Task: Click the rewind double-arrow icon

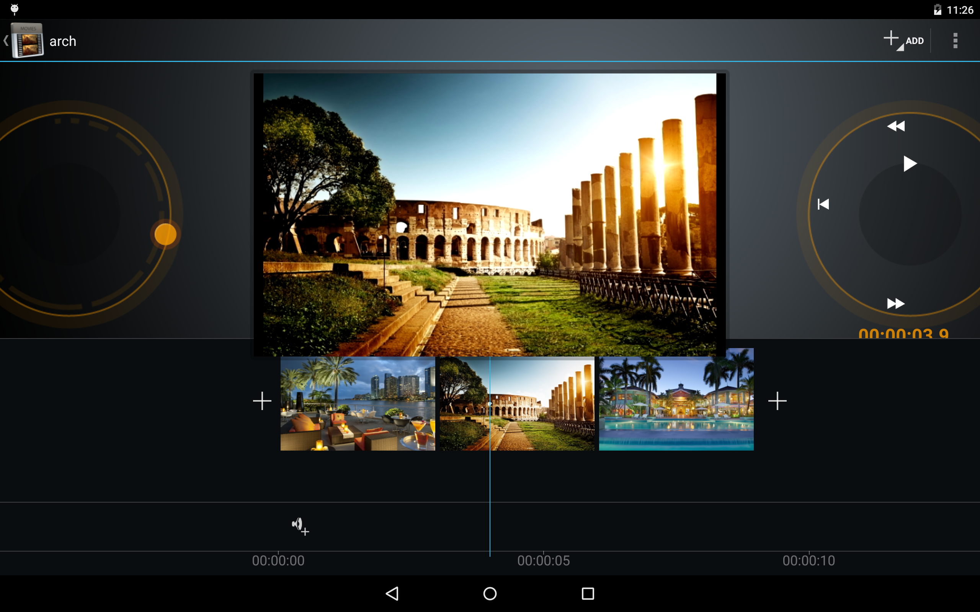Action: [x=895, y=126]
